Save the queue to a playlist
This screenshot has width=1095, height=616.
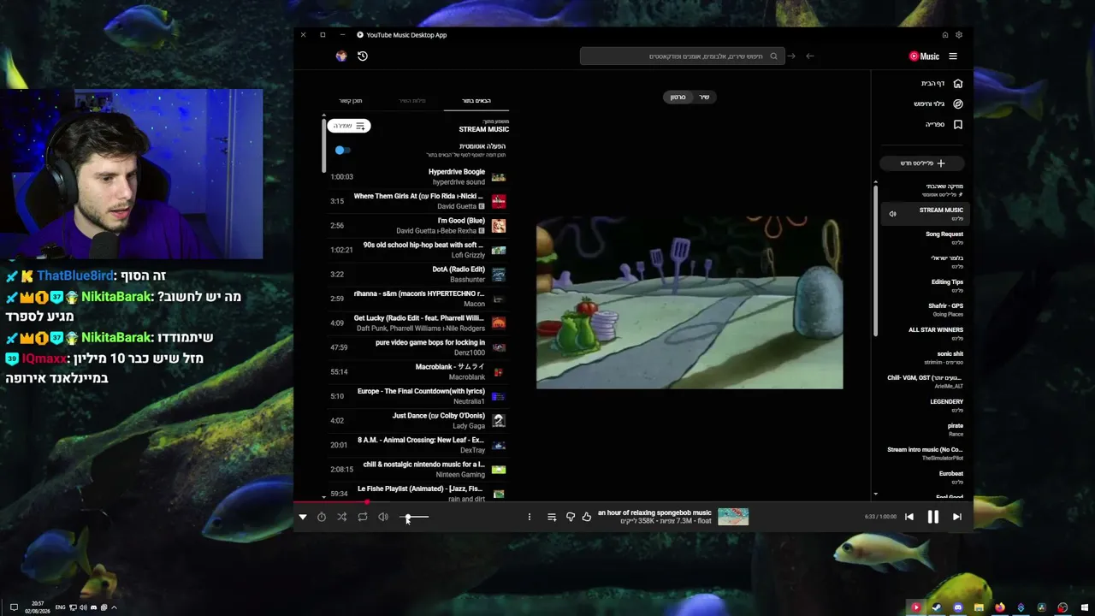tap(349, 126)
